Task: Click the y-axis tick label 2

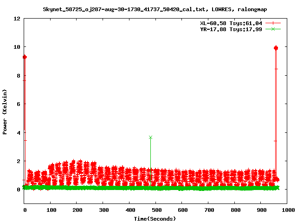Action: [19, 161]
